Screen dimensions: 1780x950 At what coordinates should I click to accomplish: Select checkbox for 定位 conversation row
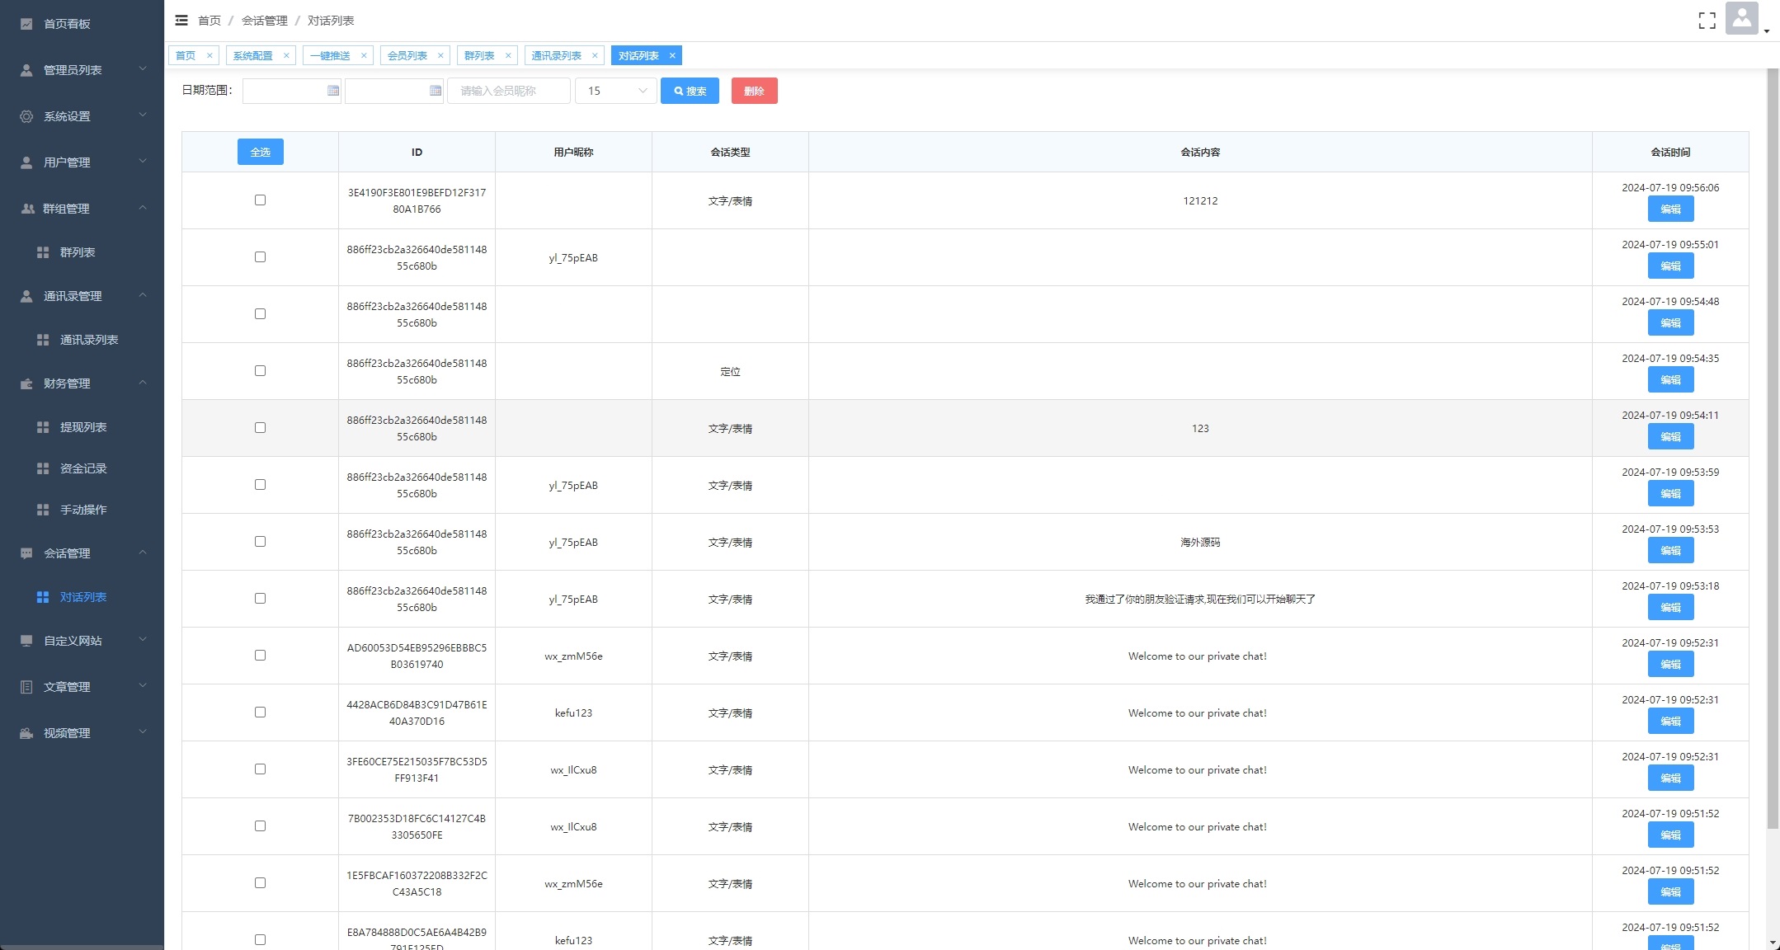pyautogui.click(x=260, y=371)
